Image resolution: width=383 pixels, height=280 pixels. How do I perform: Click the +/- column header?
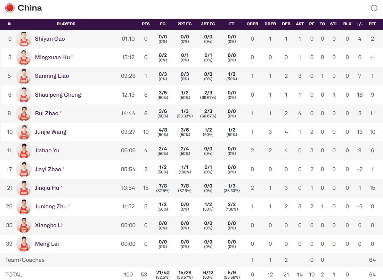pos(360,24)
